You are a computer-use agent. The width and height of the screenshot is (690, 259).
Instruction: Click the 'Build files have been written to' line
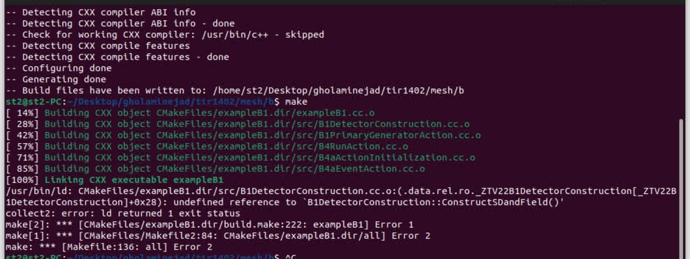click(x=235, y=91)
